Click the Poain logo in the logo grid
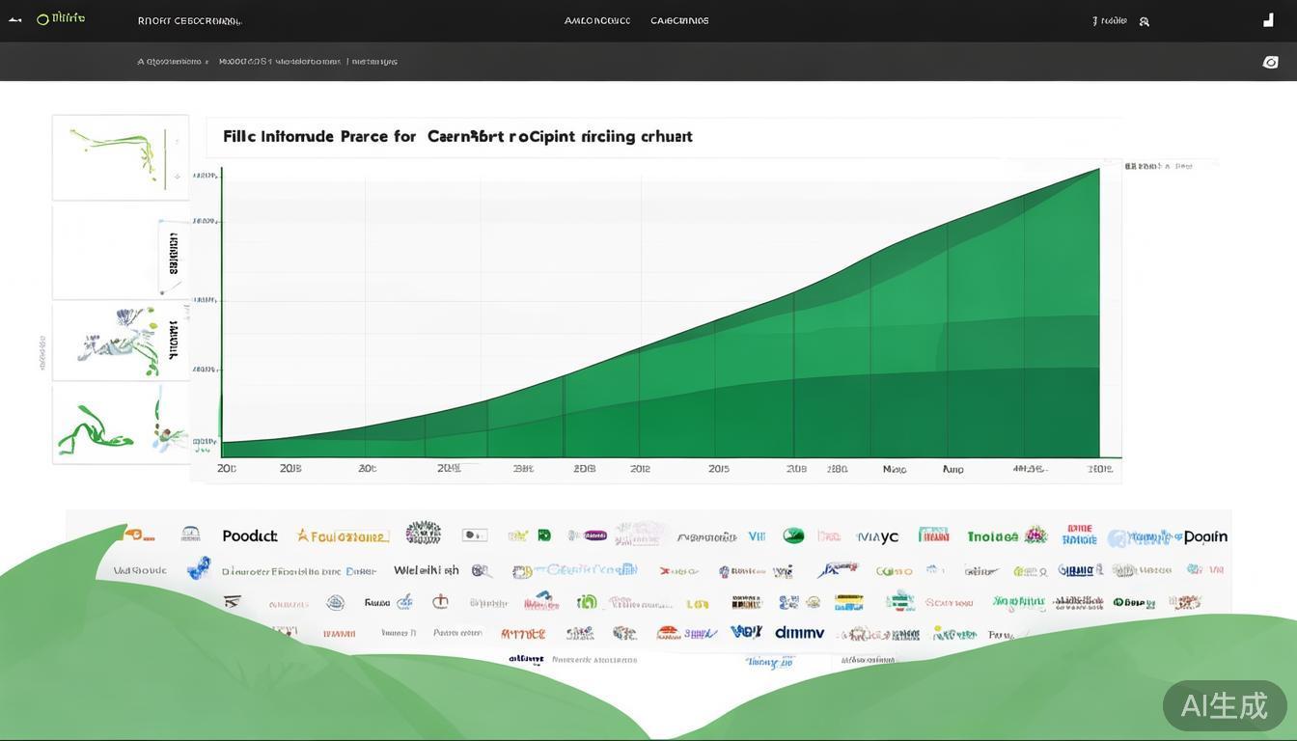 pyautogui.click(x=1205, y=536)
